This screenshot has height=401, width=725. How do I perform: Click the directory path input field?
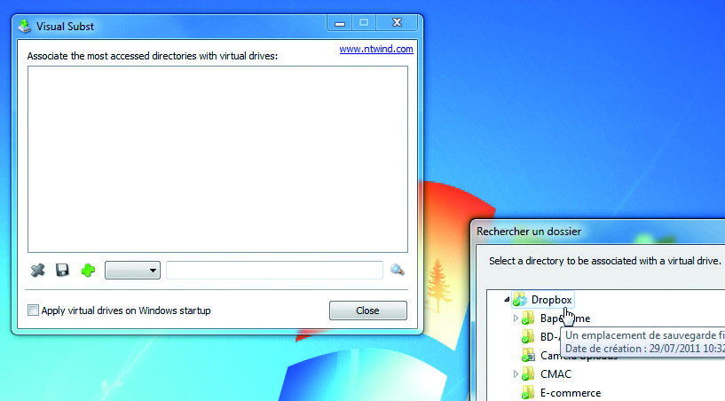click(x=275, y=270)
